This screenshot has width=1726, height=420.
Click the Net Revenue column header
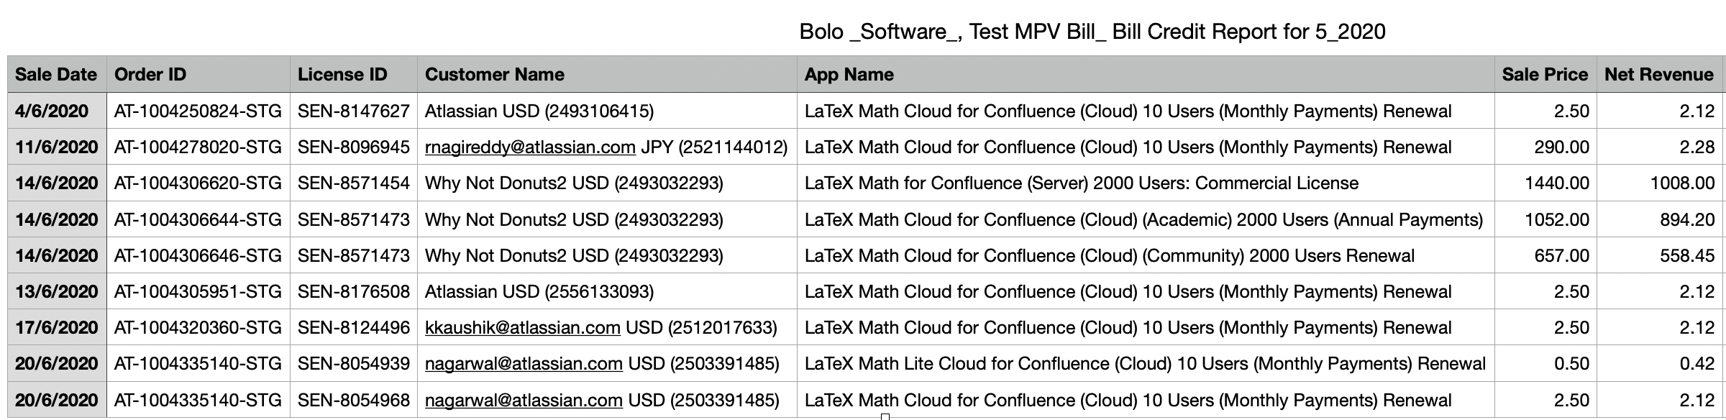[x=1658, y=75]
